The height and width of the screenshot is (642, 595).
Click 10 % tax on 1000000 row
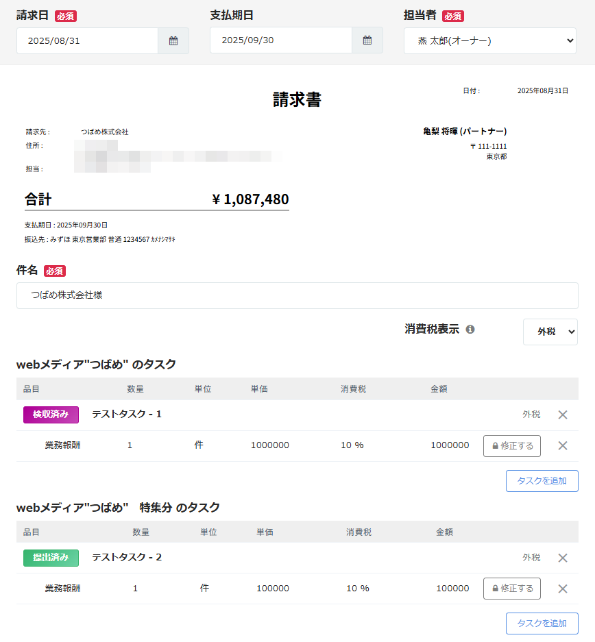(x=352, y=445)
